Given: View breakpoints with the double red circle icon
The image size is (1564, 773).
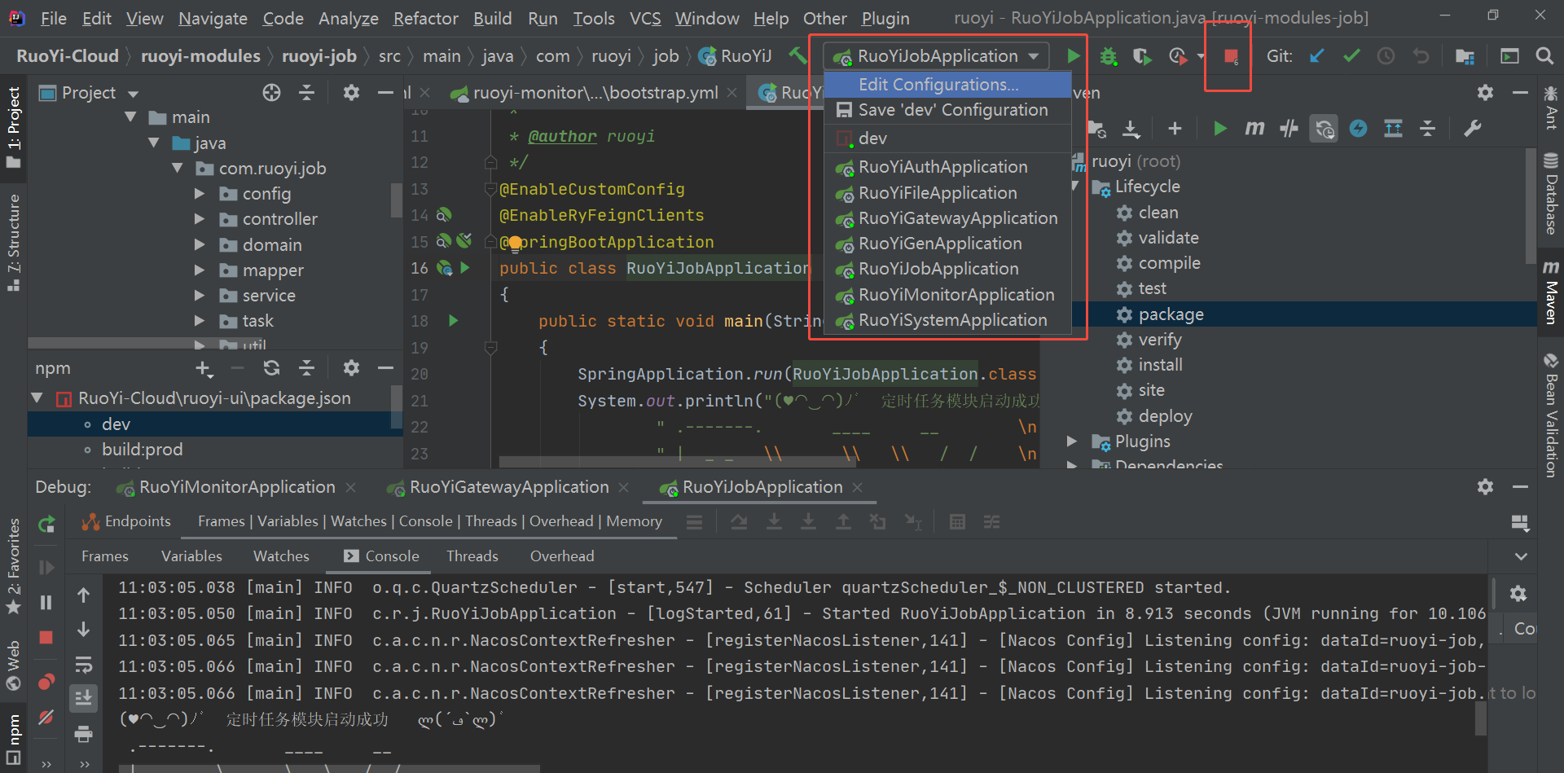Looking at the screenshot, I should coord(46,682).
